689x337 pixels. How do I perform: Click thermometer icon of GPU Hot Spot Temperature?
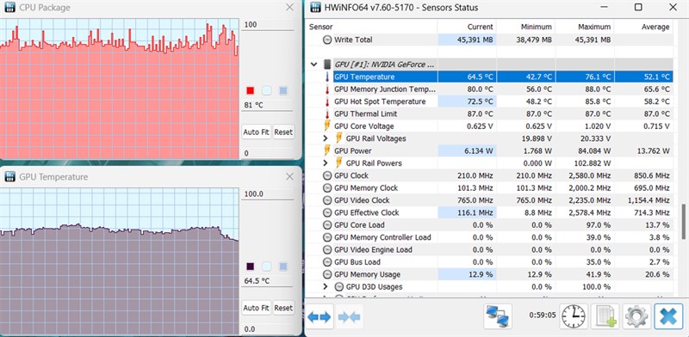point(327,101)
